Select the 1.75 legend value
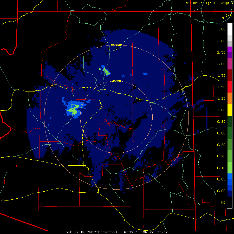The height and width of the screenshot is (234, 234). coord(221,75)
